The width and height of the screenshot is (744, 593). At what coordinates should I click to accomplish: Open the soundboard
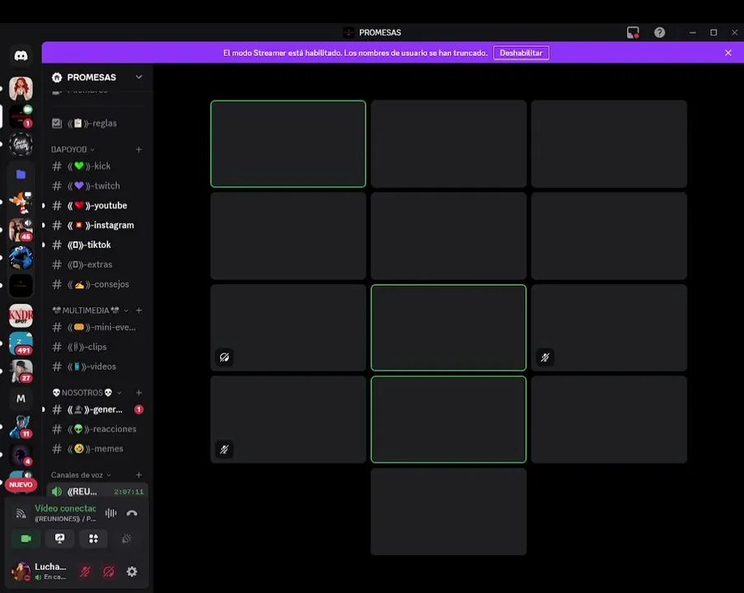(127, 539)
